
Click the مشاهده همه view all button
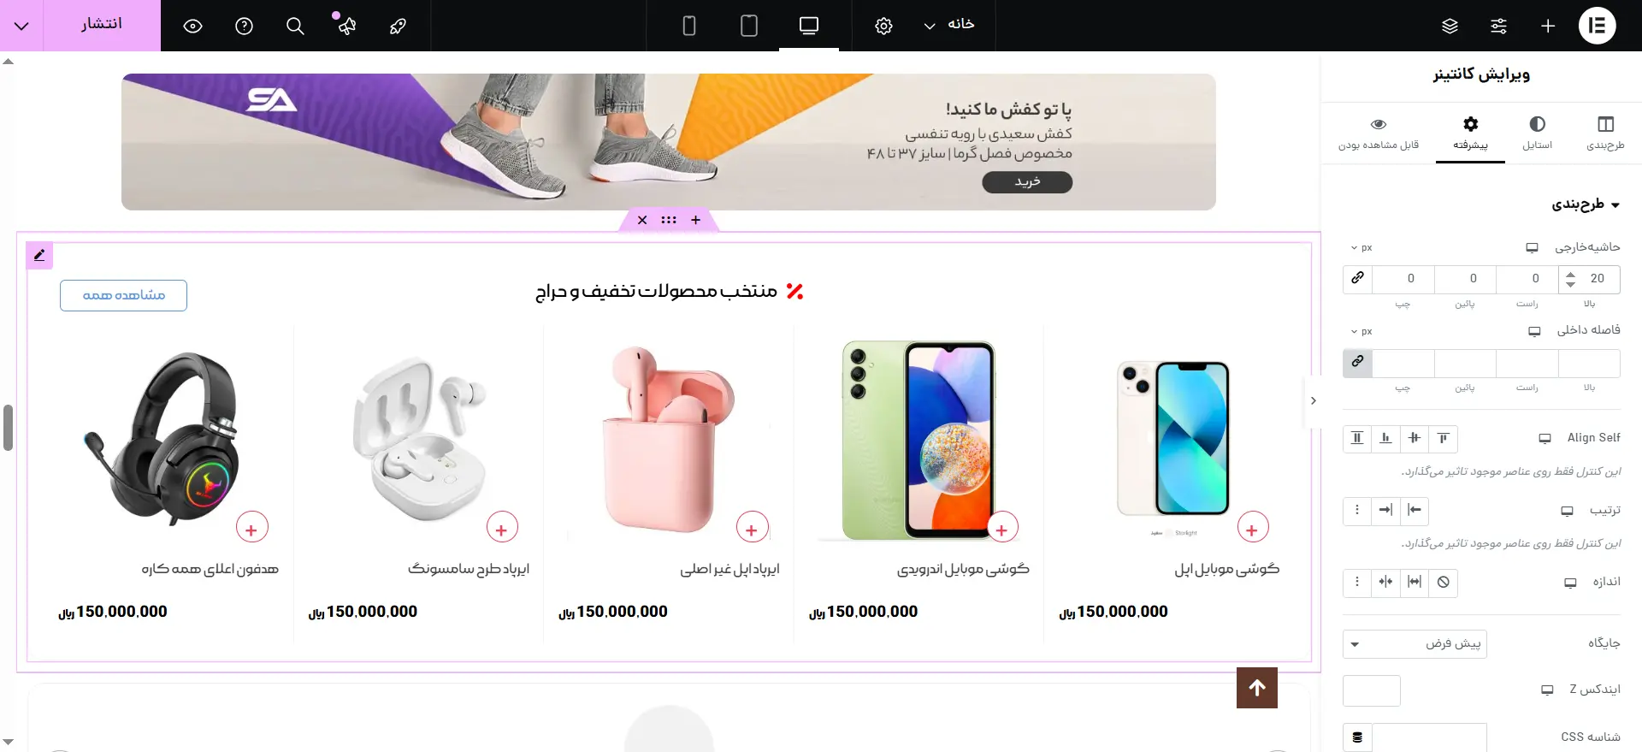coord(123,295)
